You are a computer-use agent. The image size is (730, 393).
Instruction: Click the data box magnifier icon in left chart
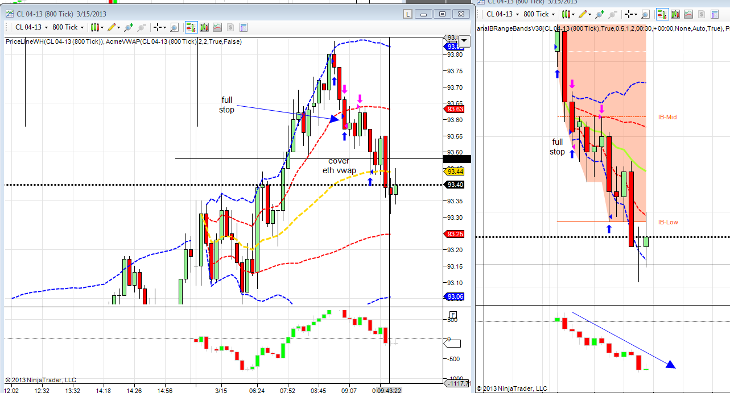[x=174, y=27]
